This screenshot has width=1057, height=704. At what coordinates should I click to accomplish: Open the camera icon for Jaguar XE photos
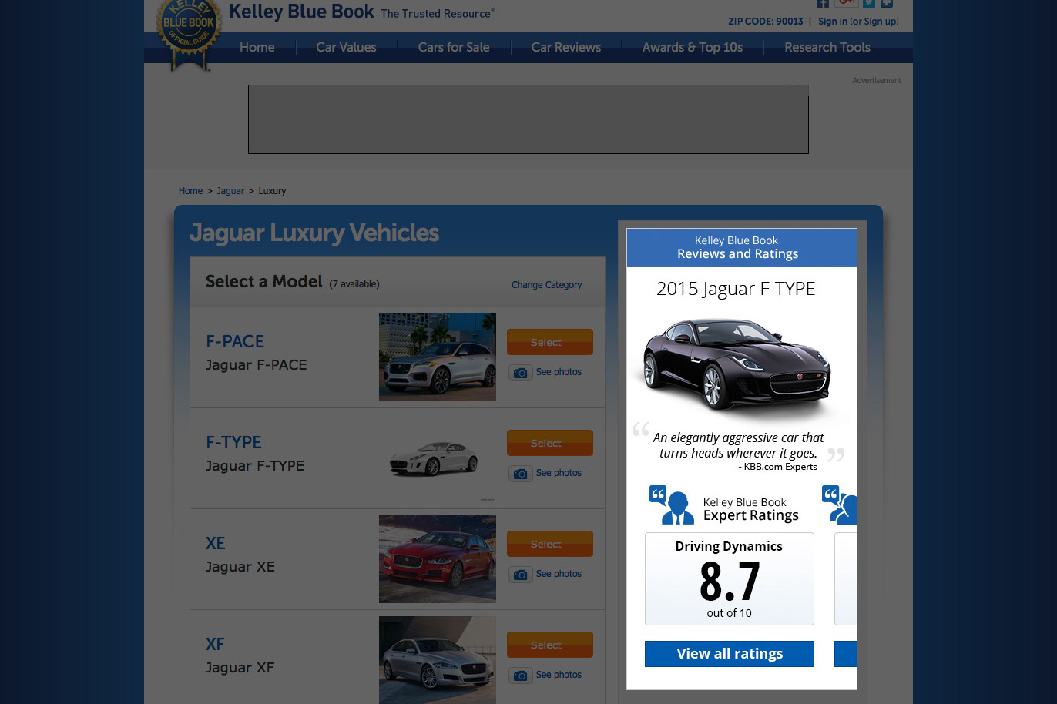521,575
